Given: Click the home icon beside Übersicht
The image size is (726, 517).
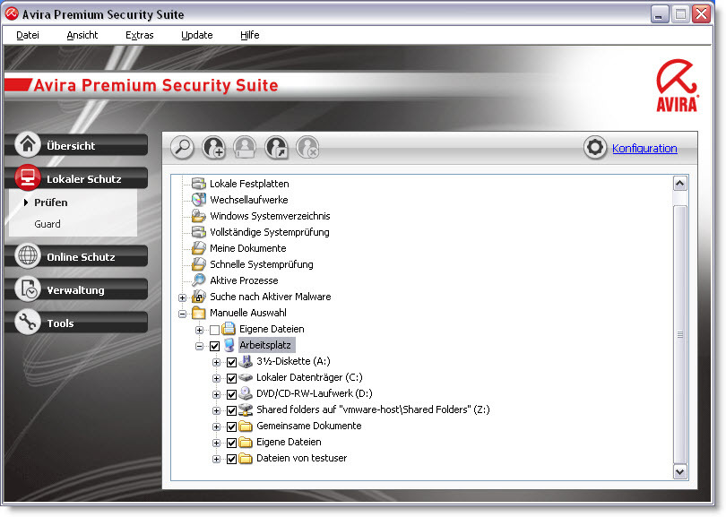Looking at the screenshot, I should pos(28,144).
